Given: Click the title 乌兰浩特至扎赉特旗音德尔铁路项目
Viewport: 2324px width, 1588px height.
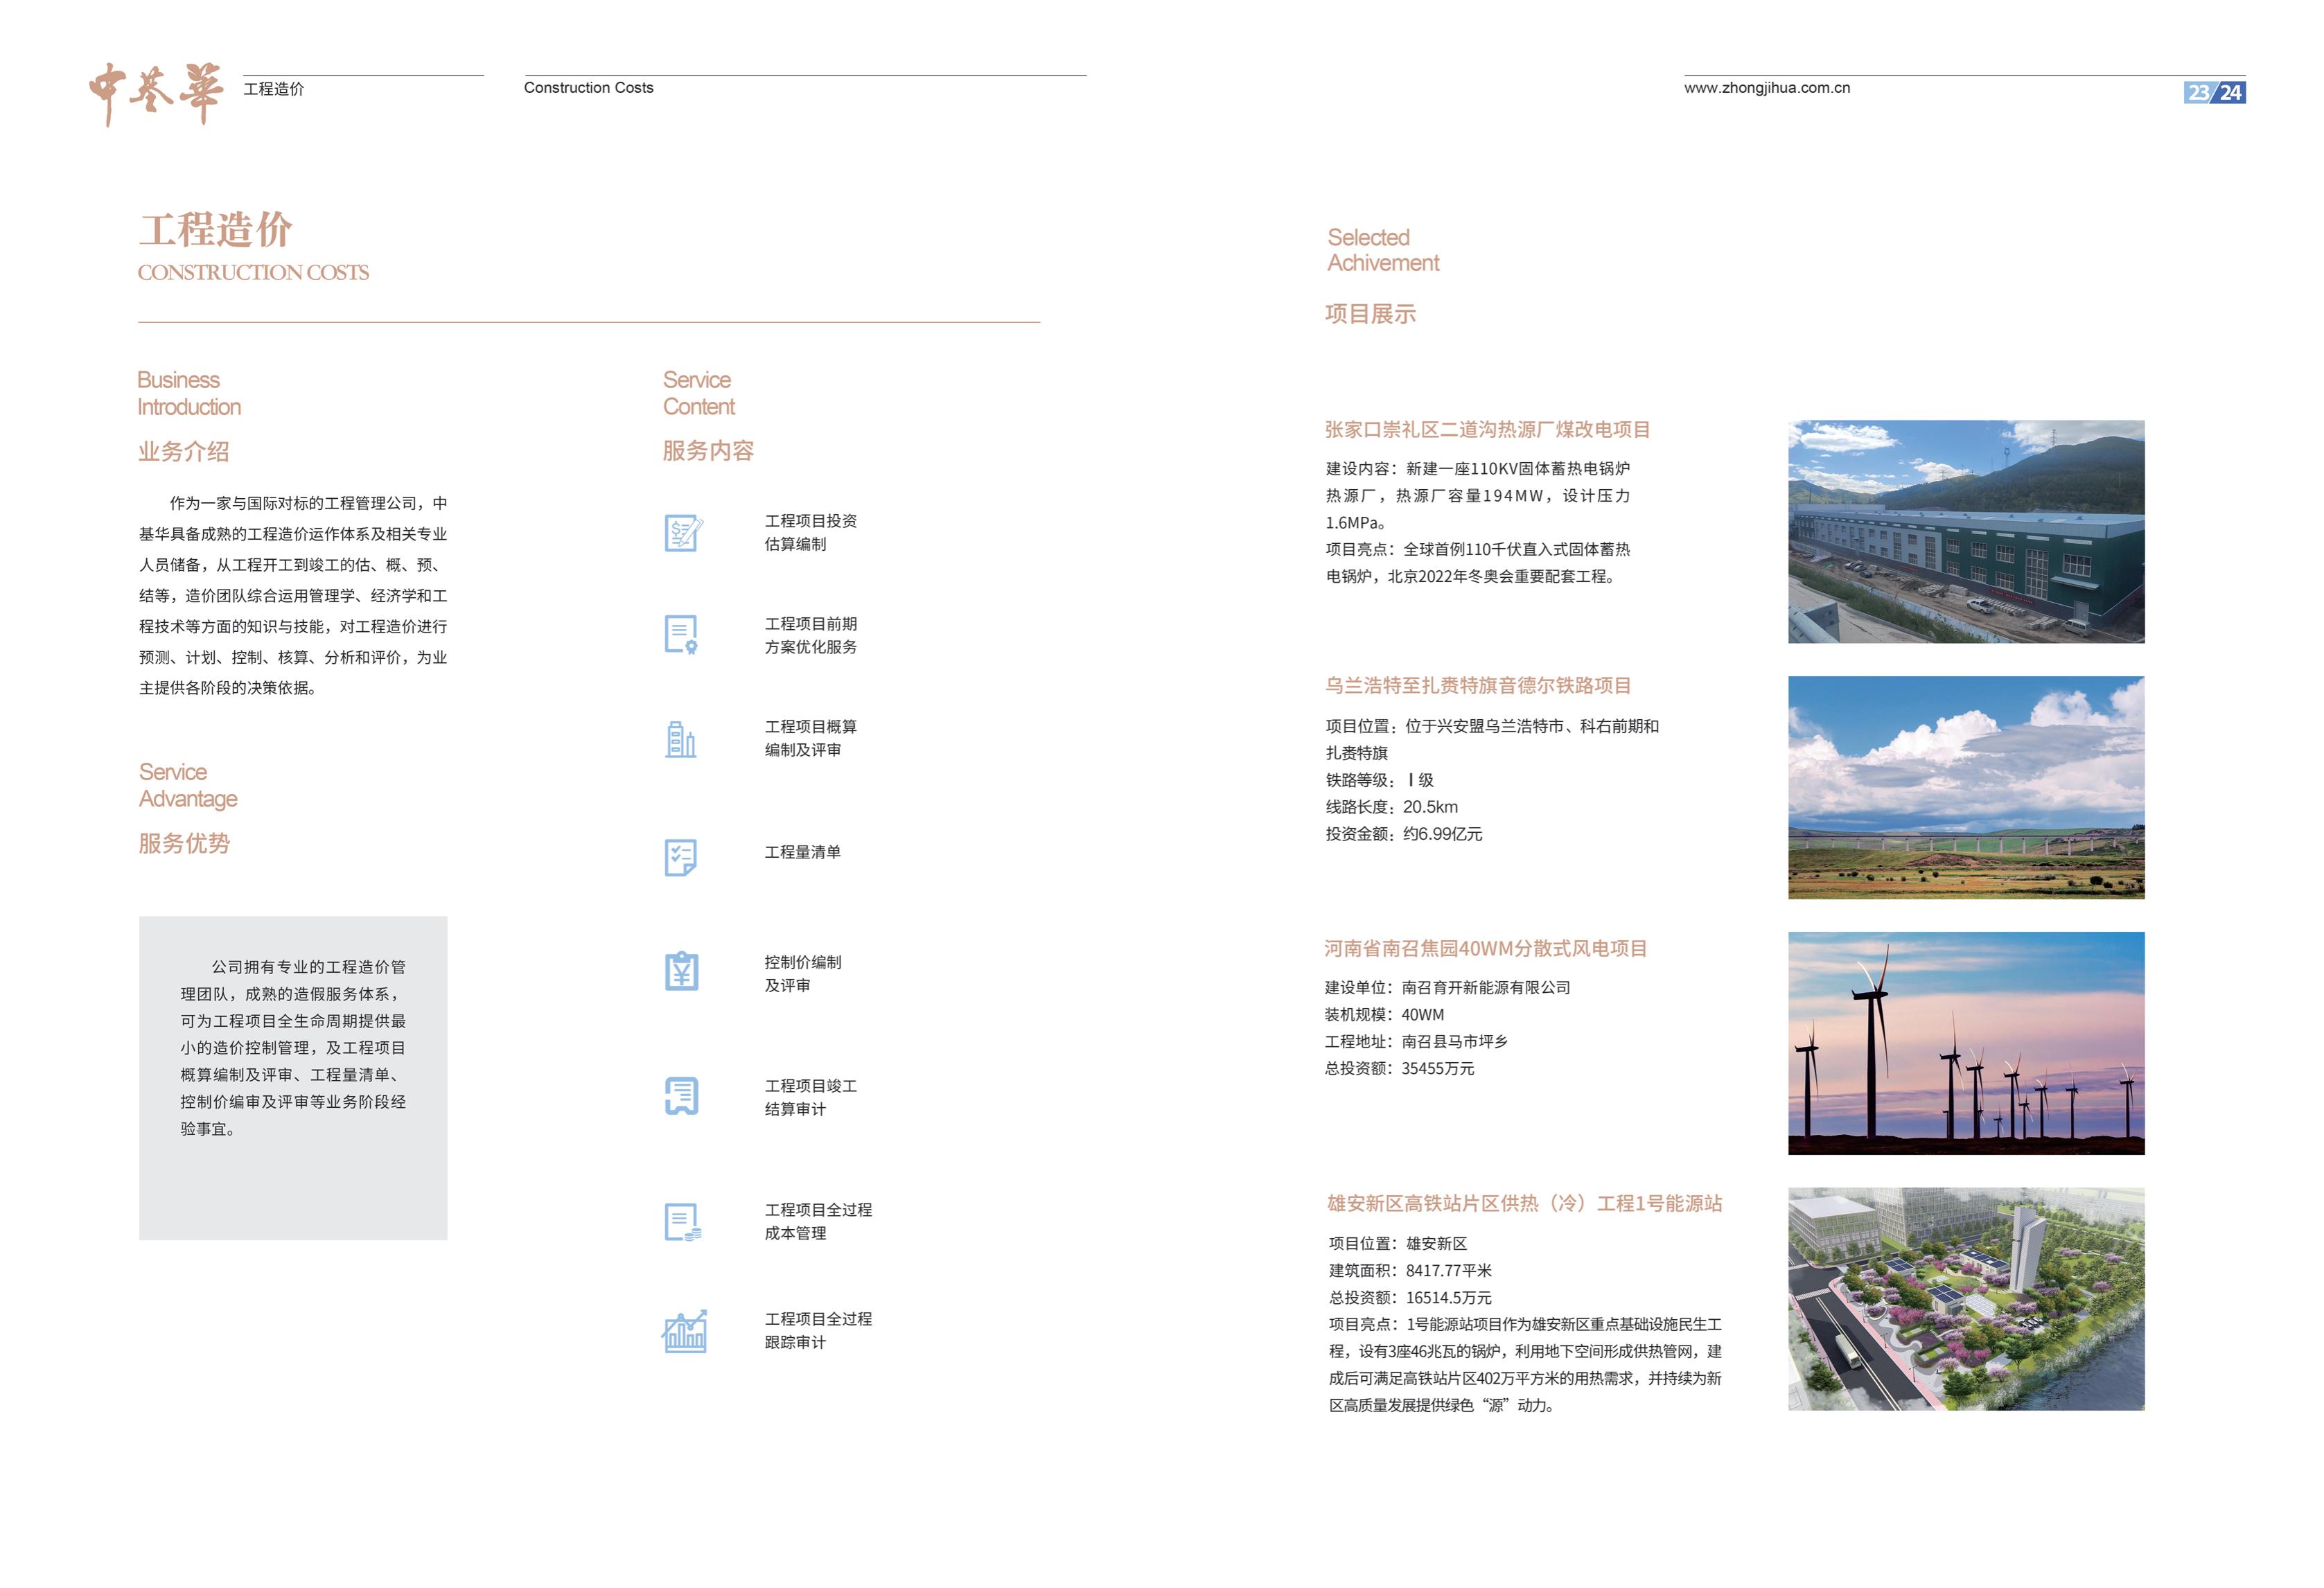Looking at the screenshot, I should pyautogui.click(x=1478, y=686).
